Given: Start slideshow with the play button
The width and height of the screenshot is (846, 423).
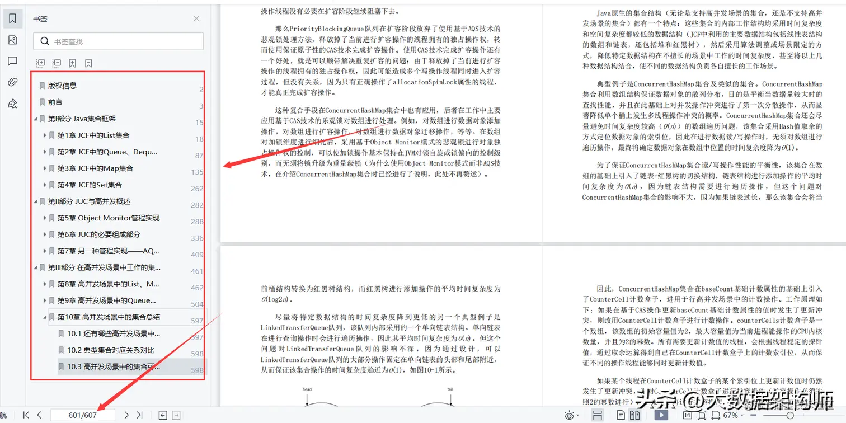Looking at the screenshot, I should (661, 415).
